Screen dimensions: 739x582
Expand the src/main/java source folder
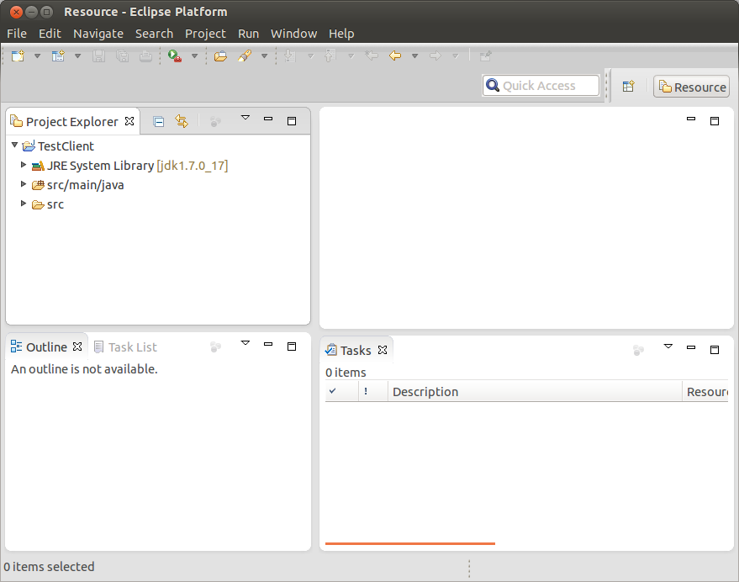[x=23, y=184]
